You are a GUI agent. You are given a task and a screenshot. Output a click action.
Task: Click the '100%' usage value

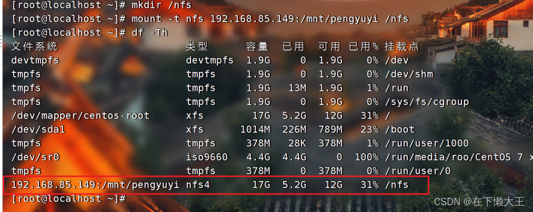(x=367, y=157)
